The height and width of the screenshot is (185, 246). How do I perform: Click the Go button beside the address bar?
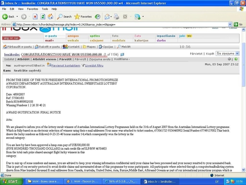(238, 24)
